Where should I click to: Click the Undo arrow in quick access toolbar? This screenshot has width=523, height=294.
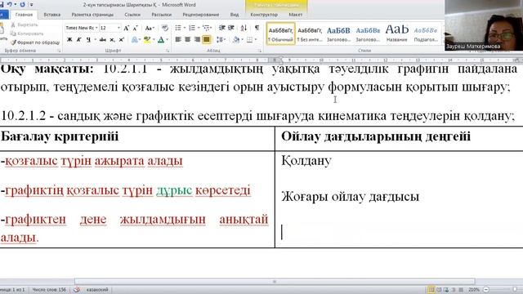[10, 5]
